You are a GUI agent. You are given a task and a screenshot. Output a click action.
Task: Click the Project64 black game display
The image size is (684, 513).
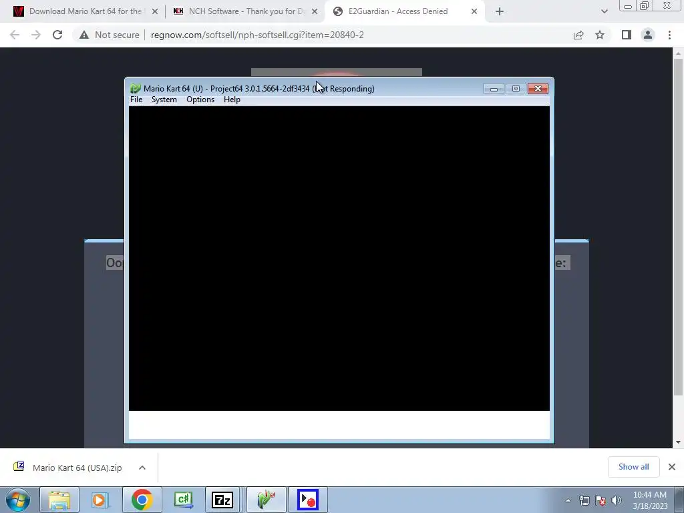[339, 259]
